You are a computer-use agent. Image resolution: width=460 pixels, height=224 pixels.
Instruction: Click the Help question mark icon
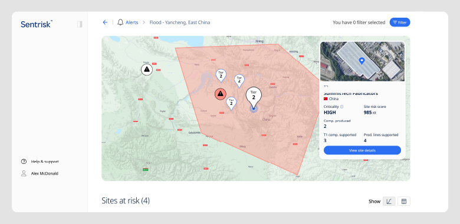[24, 162]
